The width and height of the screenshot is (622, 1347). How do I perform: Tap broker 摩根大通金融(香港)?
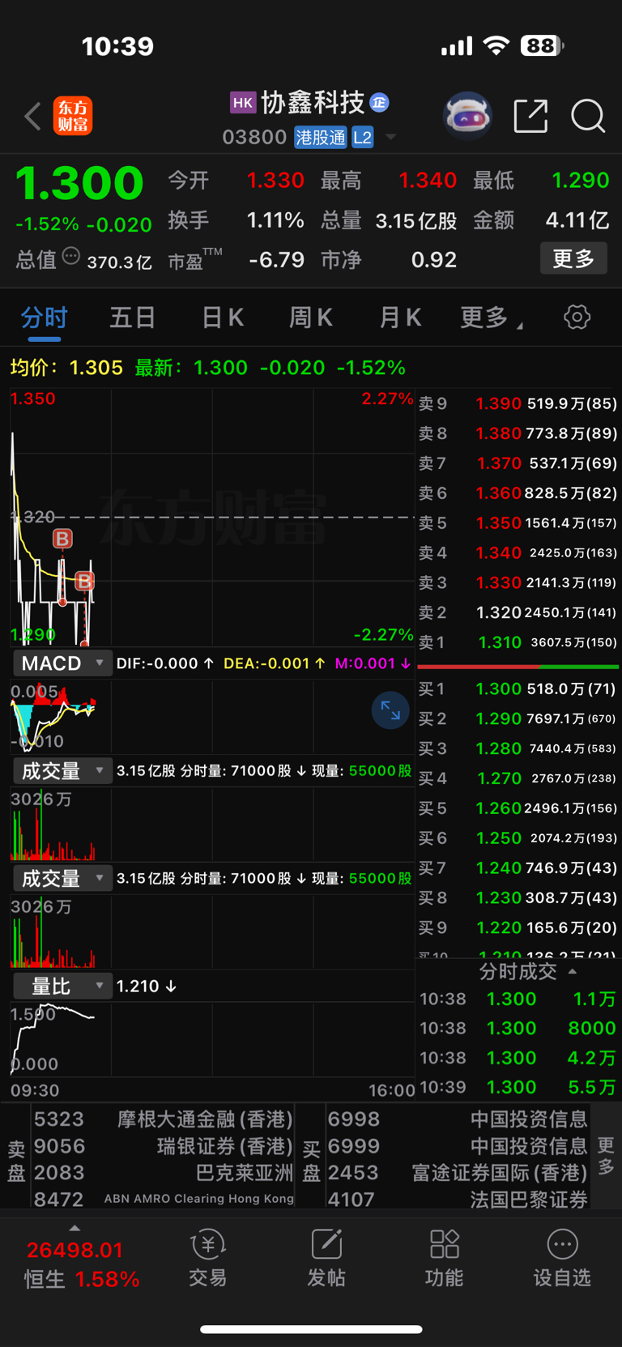(x=164, y=1119)
